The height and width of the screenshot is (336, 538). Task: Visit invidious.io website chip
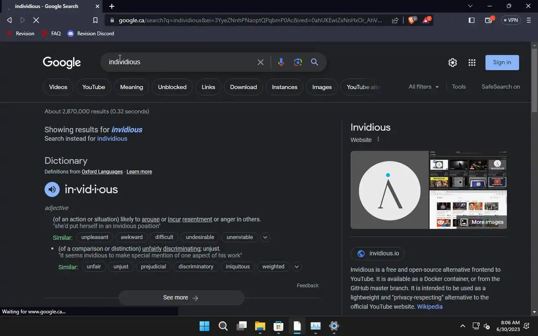tap(378, 253)
